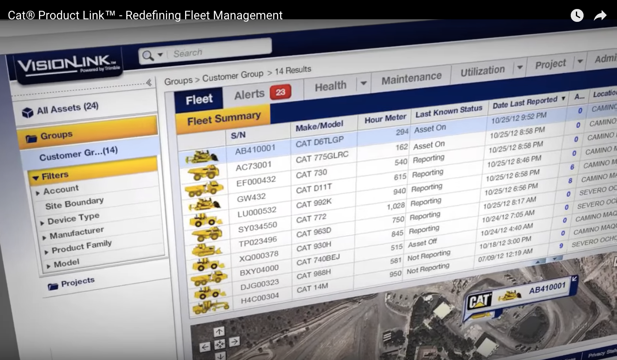The height and width of the screenshot is (360, 617).
Task: Click the map pan up arrow
Action: click(x=219, y=331)
